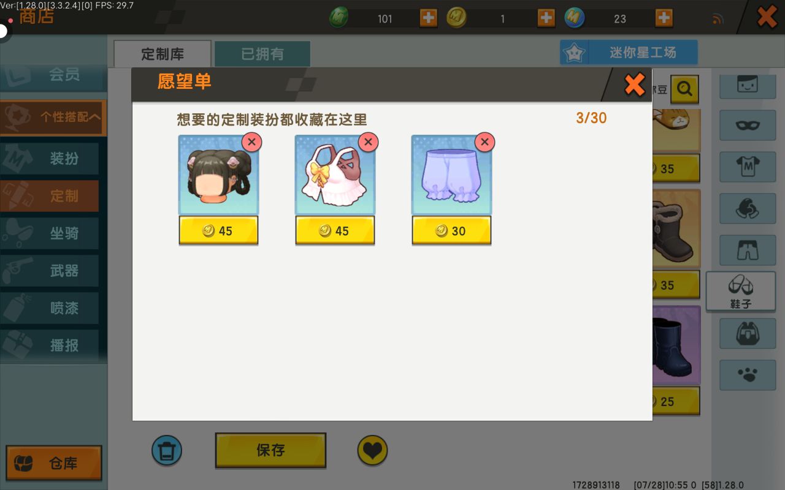Switch to the 已拥有 tab
The width and height of the screenshot is (785, 490).
tap(262, 54)
